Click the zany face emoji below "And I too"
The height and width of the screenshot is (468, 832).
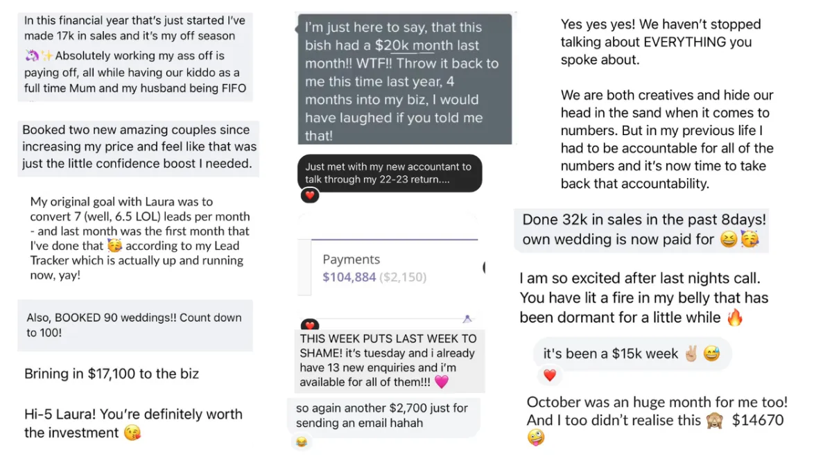[536, 437]
